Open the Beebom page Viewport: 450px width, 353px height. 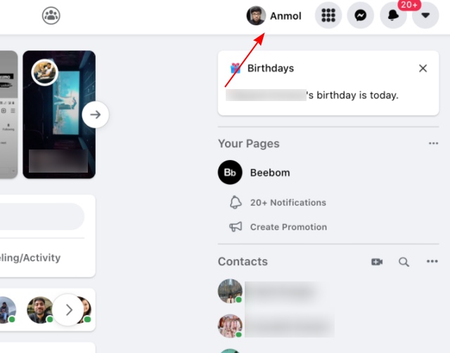coord(270,173)
